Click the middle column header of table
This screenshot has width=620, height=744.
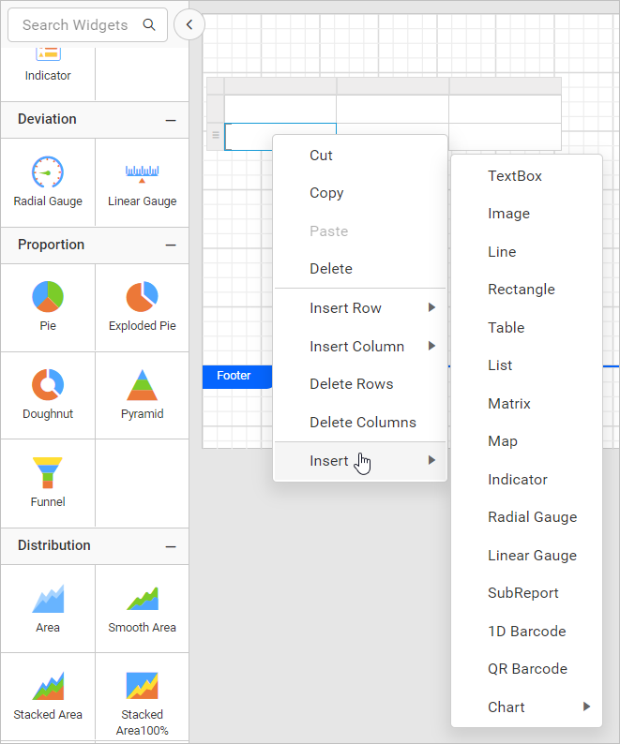pos(392,86)
